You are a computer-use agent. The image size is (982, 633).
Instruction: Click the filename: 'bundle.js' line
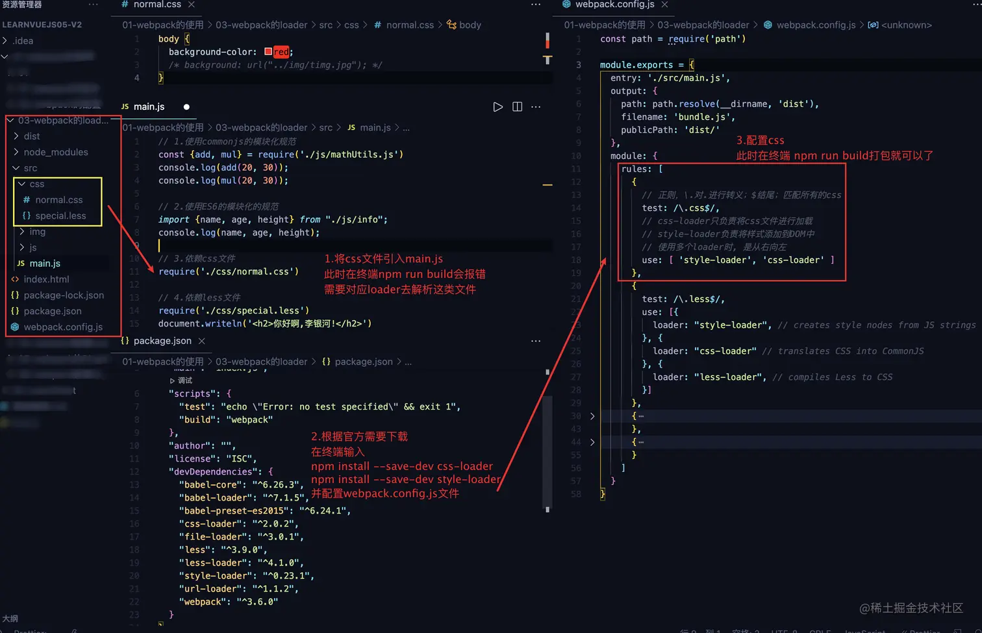click(x=678, y=117)
